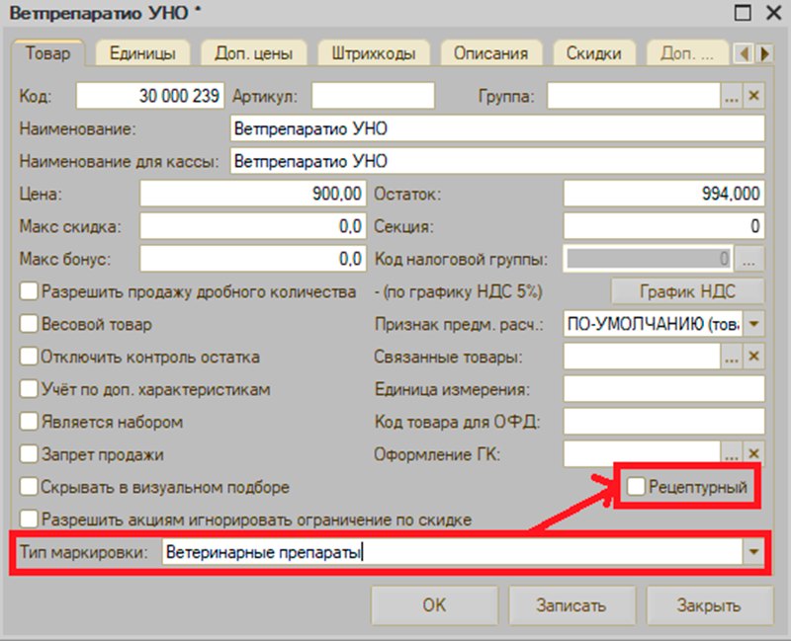The height and width of the screenshot is (641, 791).
Task: Clear the Группа field with X
Action: [753, 95]
